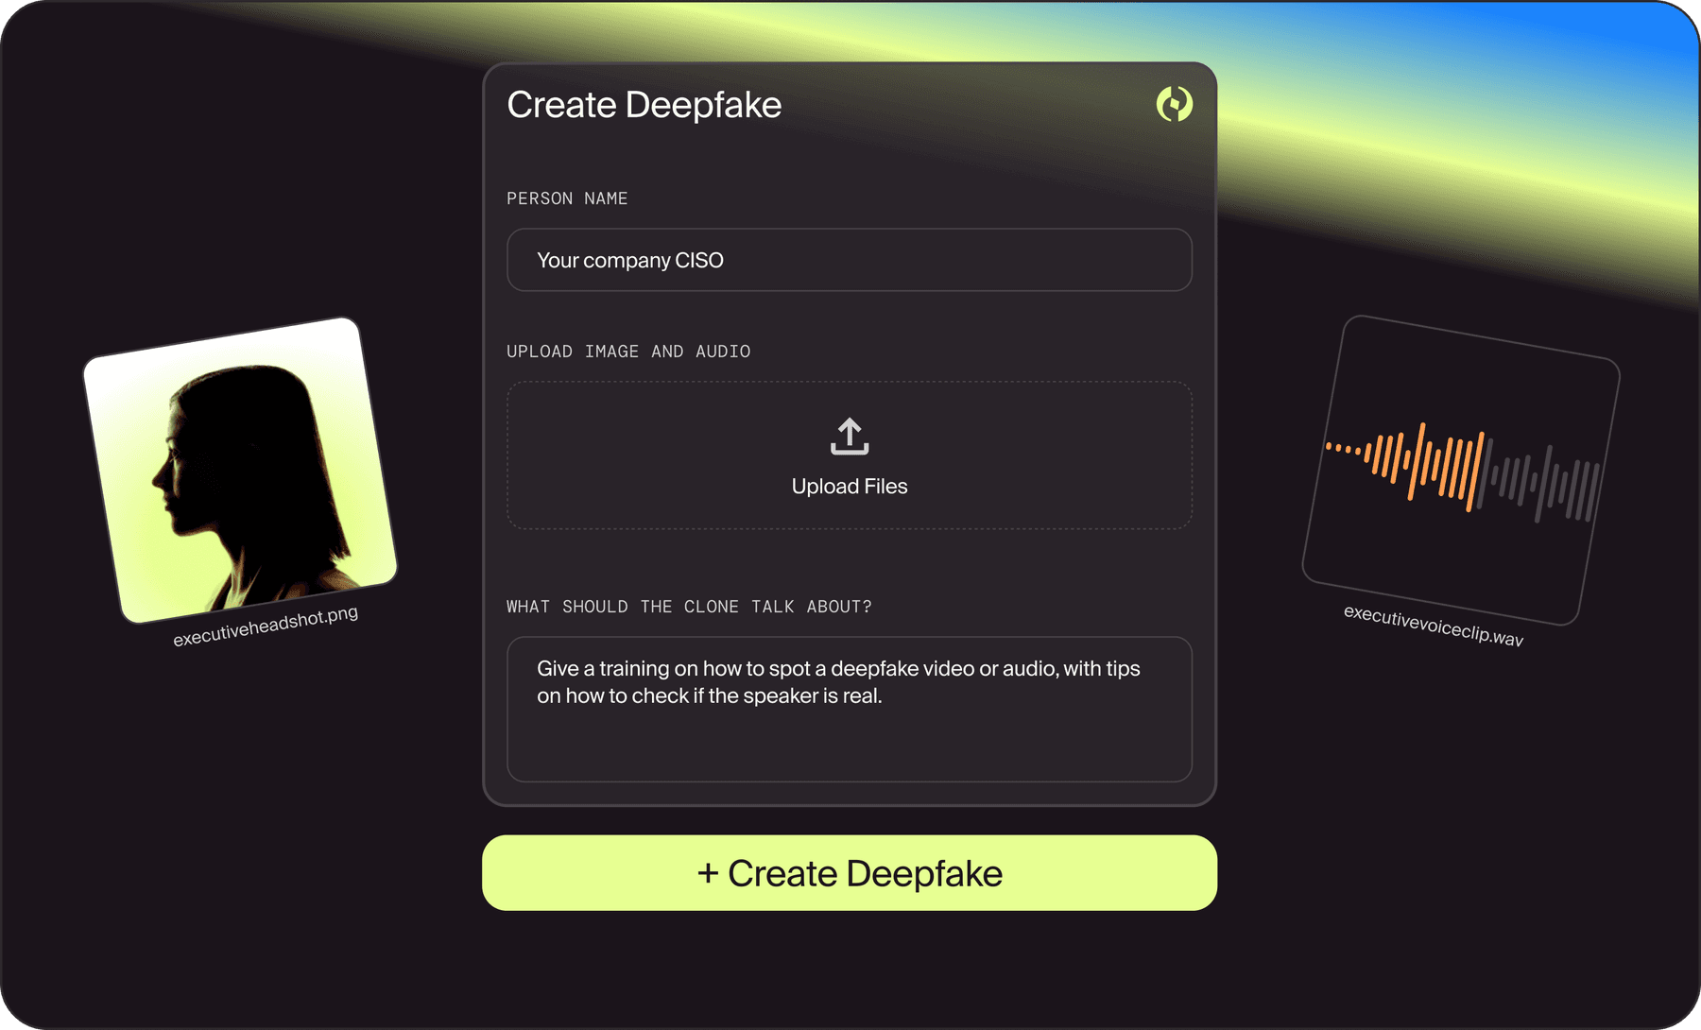Select the executivevoiceclip.wav filename label
Viewport: 1701px width, 1030px height.
1433,627
